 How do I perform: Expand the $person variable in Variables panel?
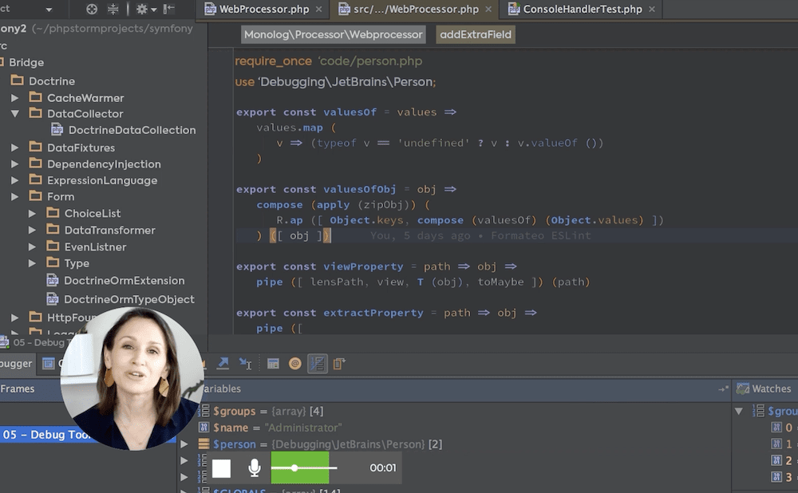coord(184,444)
